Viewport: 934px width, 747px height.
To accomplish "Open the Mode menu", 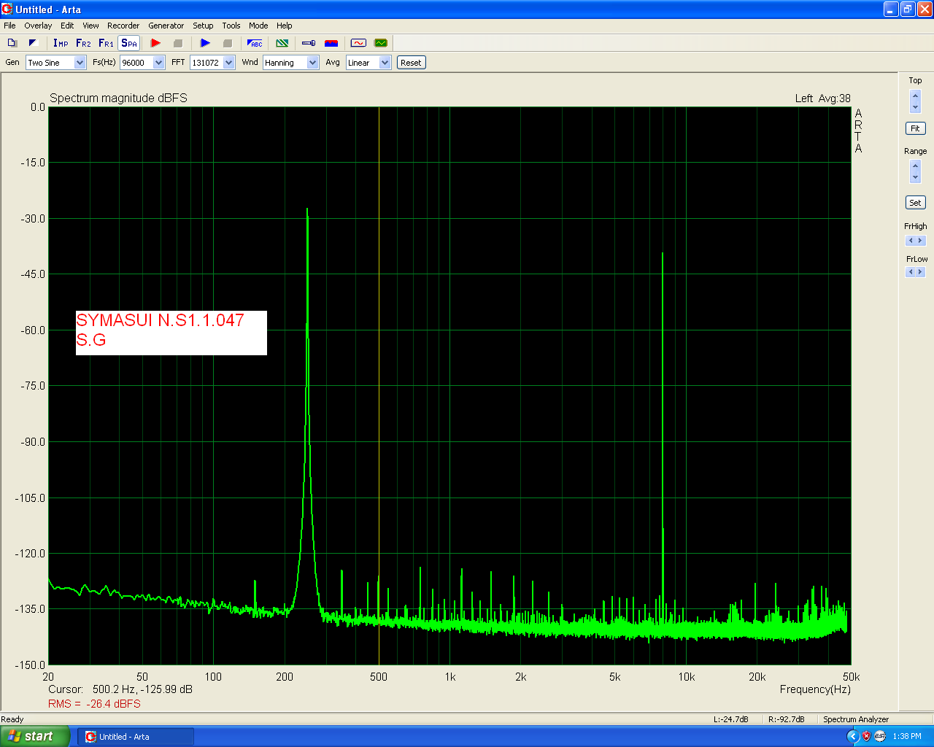I will pos(258,26).
